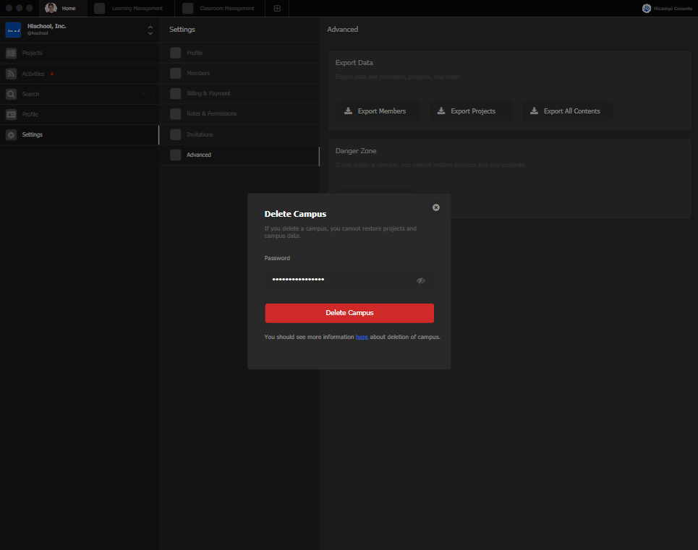Screen dimensions: 698x550
Task: Click the Hicampi Console logo icon
Action: (647, 9)
